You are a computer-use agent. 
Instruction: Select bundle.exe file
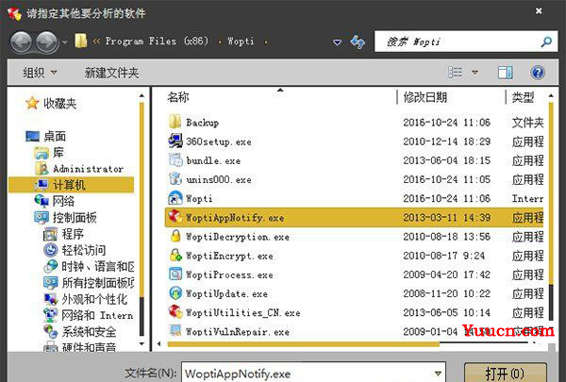(x=213, y=160)
